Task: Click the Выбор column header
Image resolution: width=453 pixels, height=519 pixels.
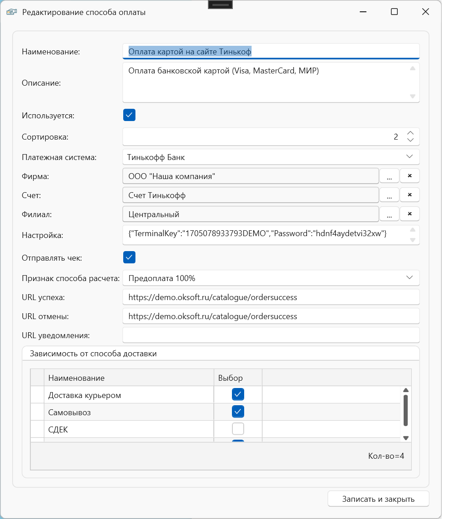Action: [238, 378]
